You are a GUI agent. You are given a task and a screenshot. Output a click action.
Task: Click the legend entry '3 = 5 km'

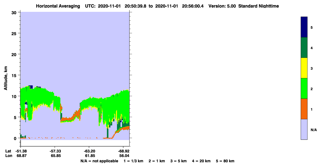pyautogui.click(x=179, y=161)
